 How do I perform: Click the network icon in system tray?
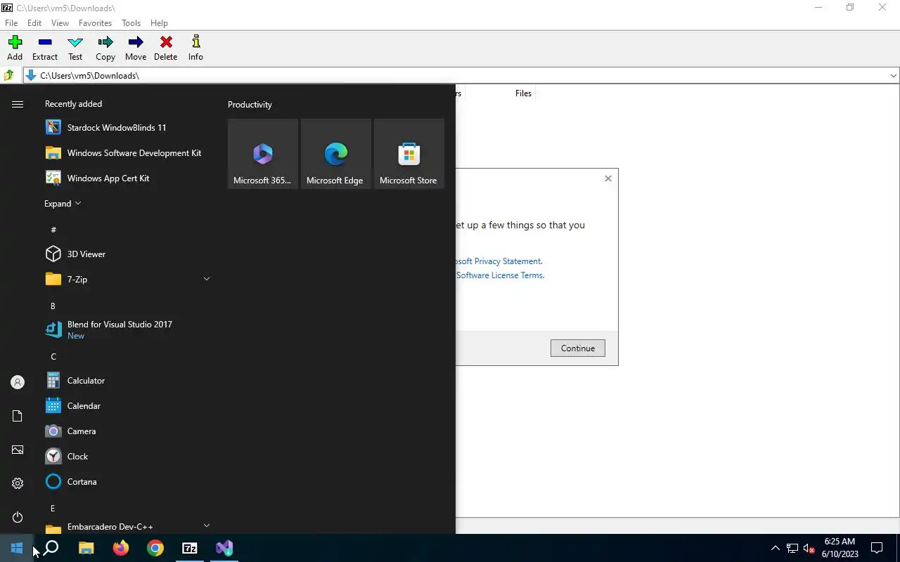tap(792, 548)
